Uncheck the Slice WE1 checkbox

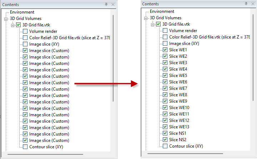(x=165, y=50)
